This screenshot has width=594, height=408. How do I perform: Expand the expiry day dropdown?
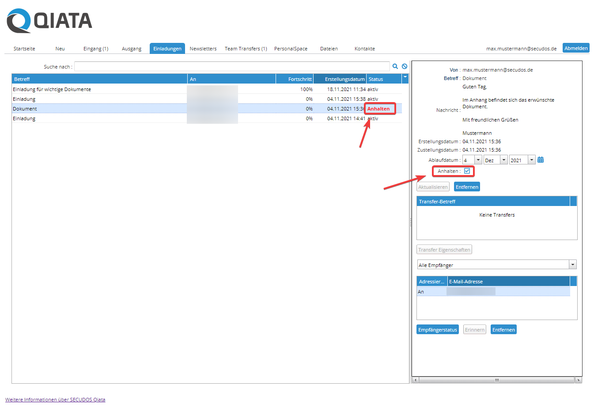click(478, 160)
